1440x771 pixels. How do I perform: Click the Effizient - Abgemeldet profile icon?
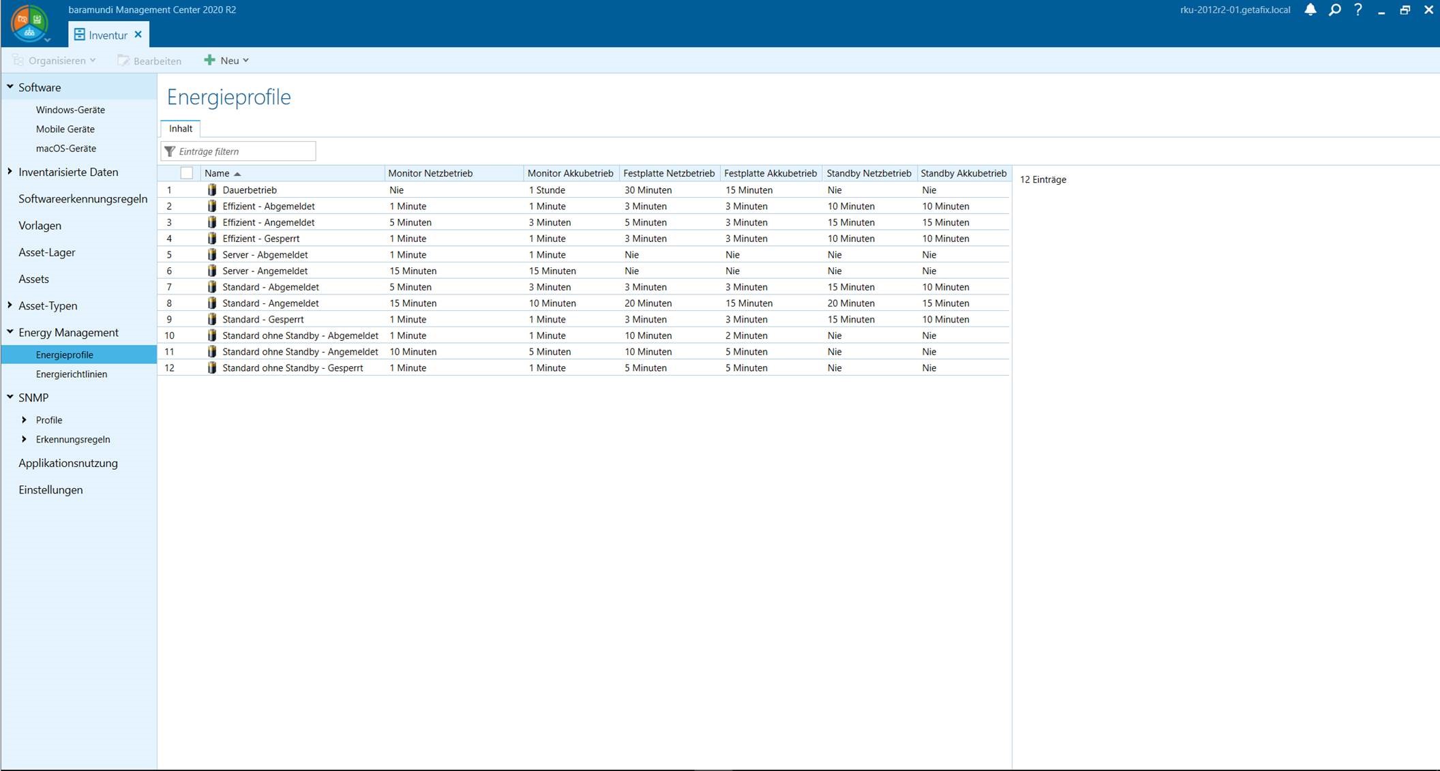click(212, 206)
